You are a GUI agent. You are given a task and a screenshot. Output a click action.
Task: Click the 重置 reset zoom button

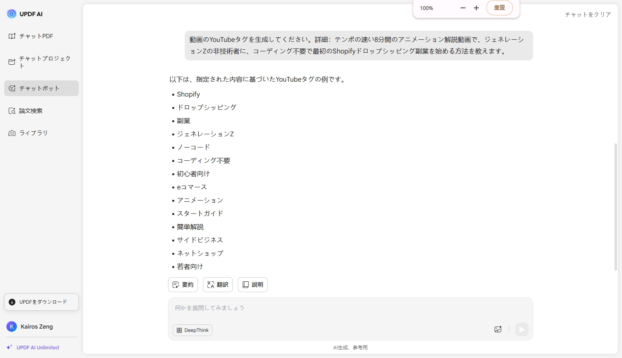(x=500, y=8)
